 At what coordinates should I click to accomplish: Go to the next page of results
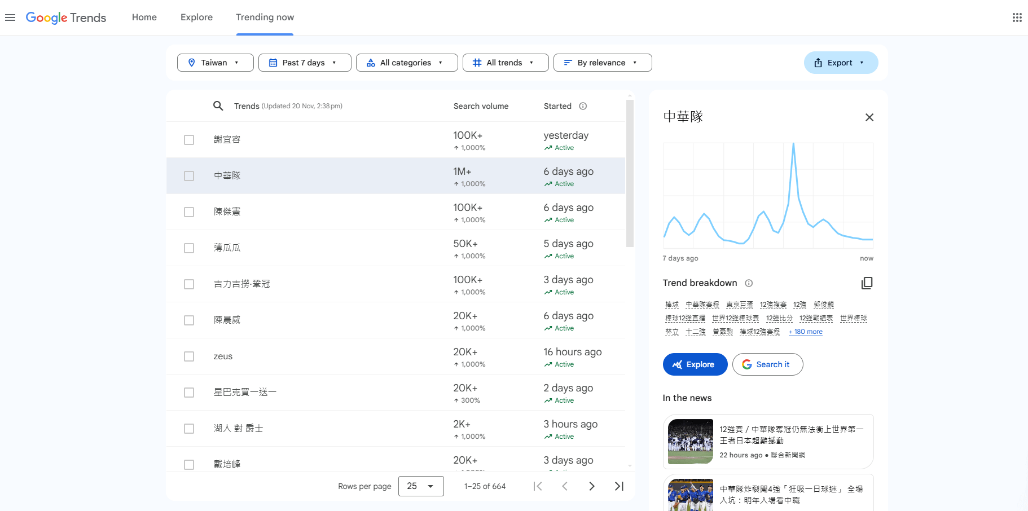pyautogui.click(x=592, y=486)
